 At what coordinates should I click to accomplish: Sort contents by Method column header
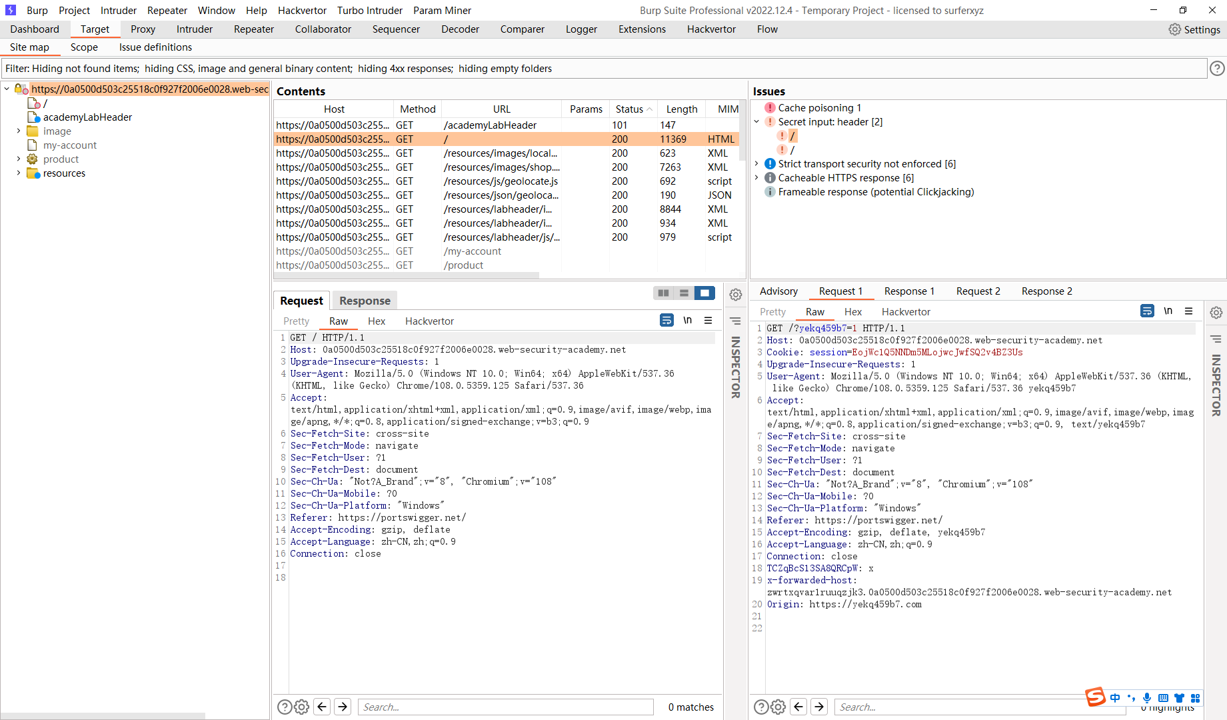(417, 109)
